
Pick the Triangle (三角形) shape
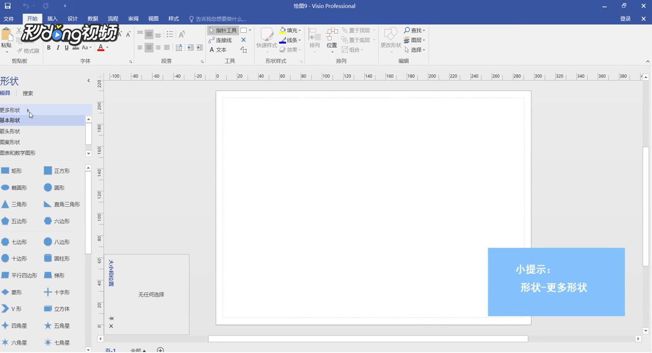(x=14, y=204)
